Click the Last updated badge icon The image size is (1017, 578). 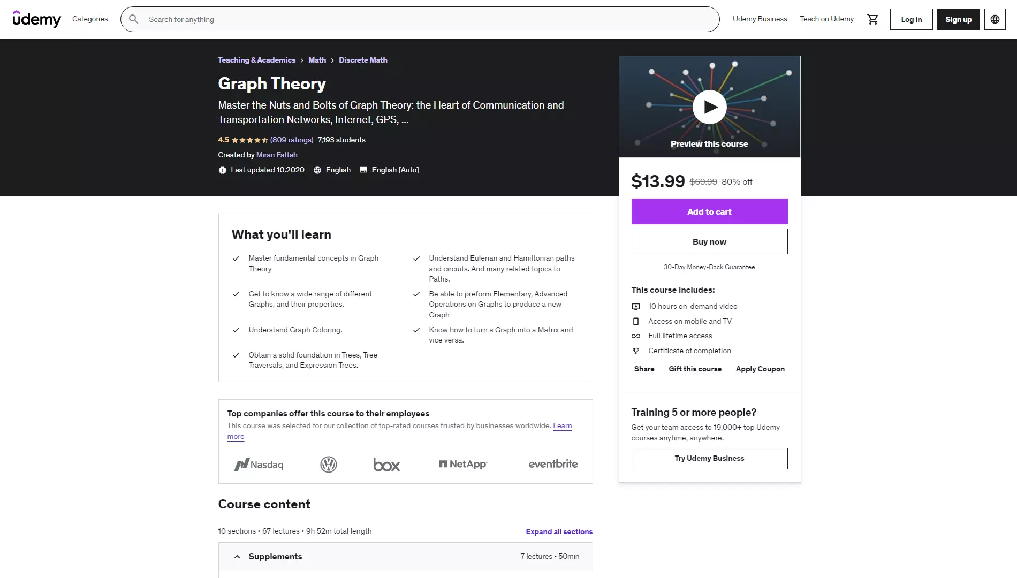[223, 170]
